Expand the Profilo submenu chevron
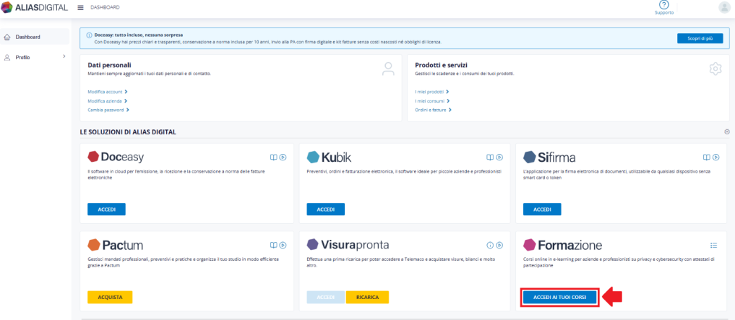The image size is (735, 320). [x=64, y=56]
